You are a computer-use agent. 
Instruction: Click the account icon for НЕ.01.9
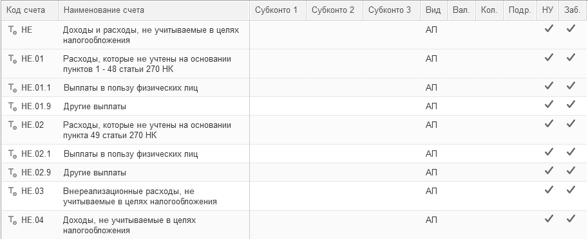pos(13,107)
